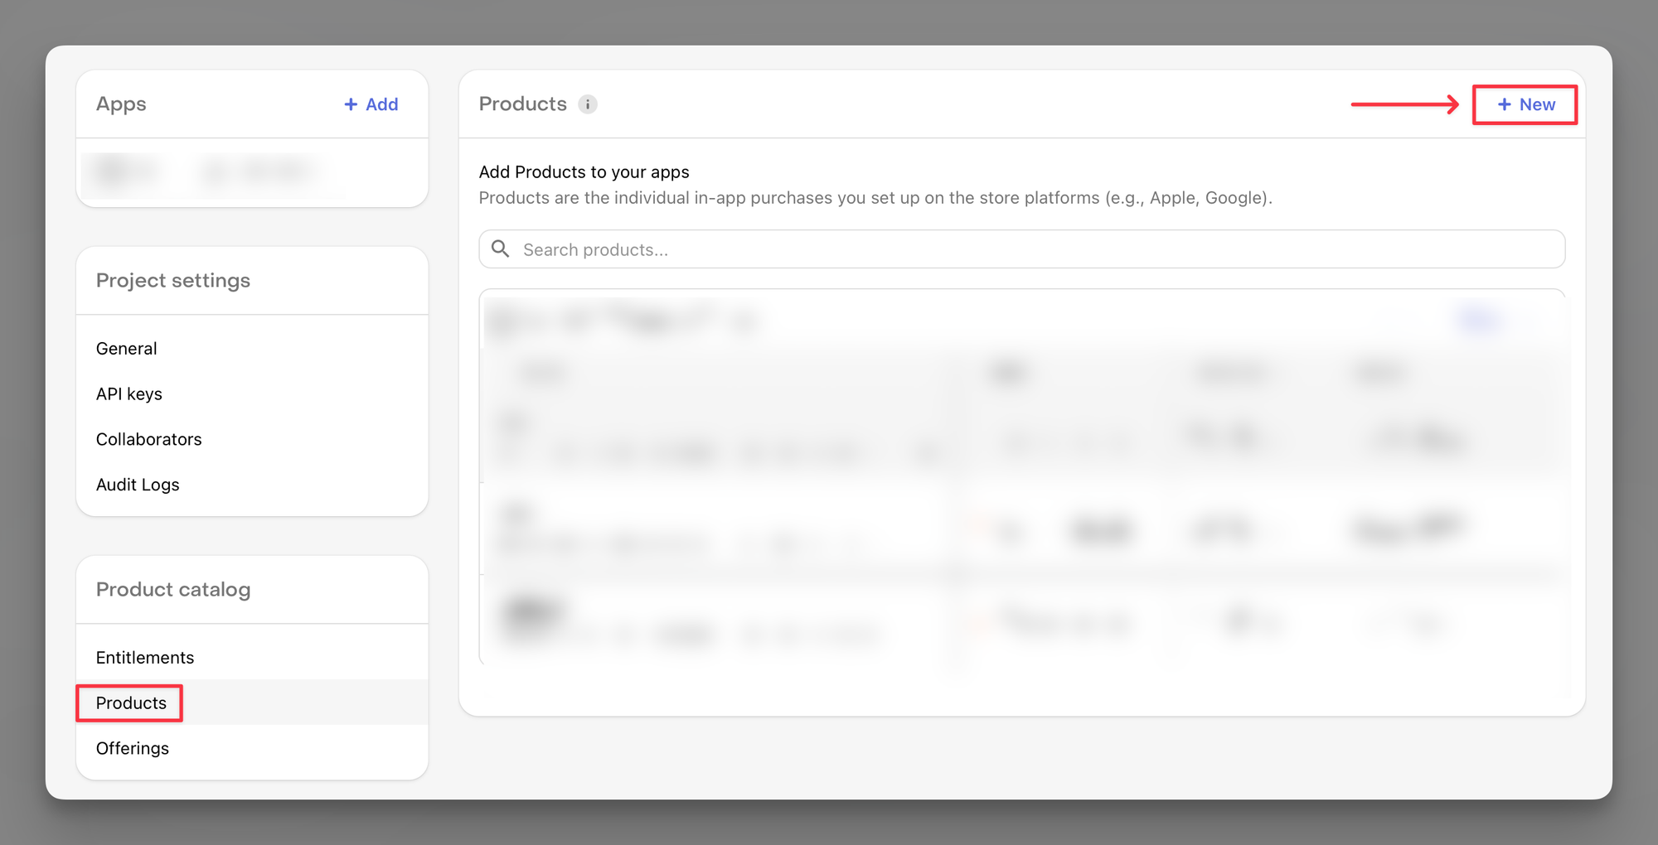Click the blurred blue link atop the products table

tap(1477, 320)
